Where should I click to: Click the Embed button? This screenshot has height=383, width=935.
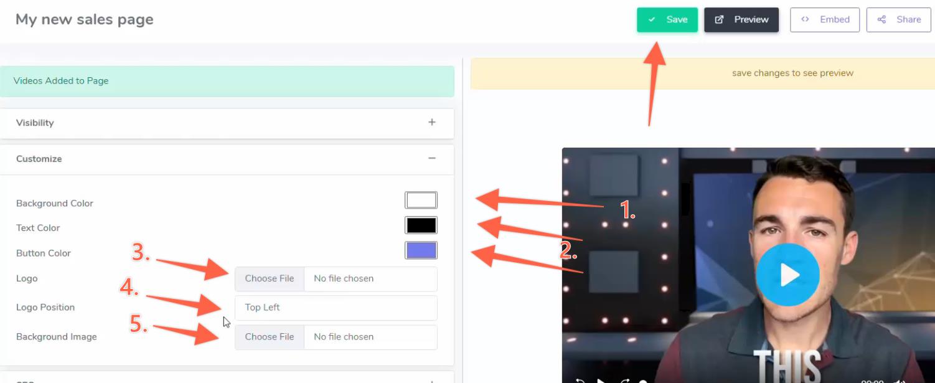(825, 19)
